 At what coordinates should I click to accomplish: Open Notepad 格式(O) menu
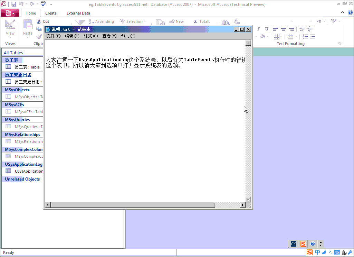(x=91, y=36)
